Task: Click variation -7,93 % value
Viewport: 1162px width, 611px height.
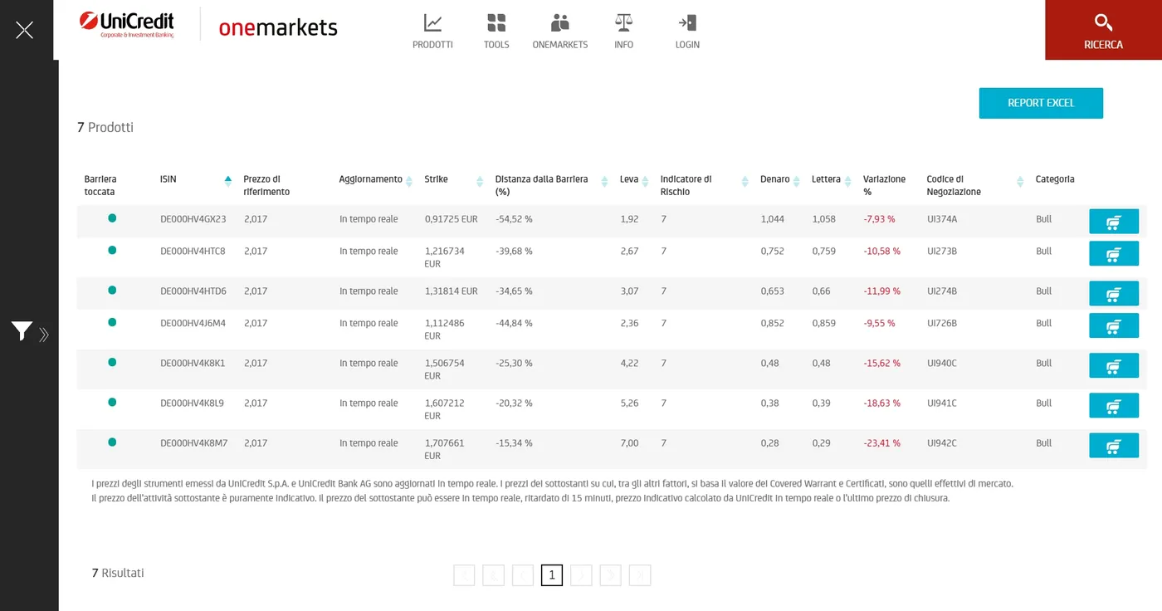Action: click(879, 219)
